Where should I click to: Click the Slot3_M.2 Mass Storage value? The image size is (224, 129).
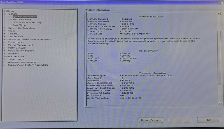[x=129, y=58]
